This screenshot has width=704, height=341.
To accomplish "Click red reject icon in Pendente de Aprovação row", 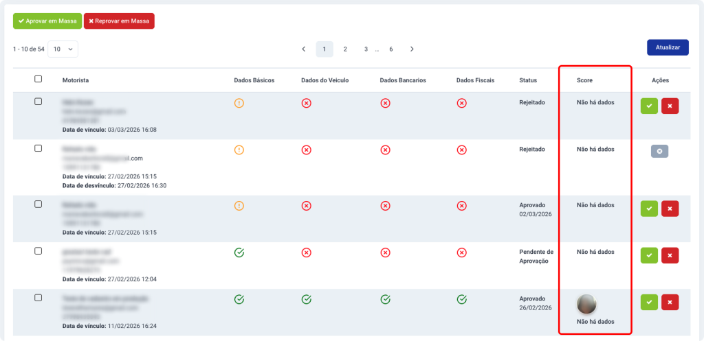I will click(670, 255).
